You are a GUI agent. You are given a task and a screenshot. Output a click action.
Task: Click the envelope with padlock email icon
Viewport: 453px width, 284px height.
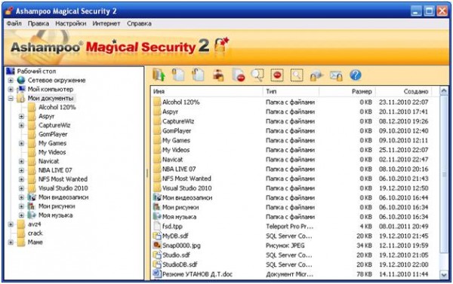click(336, 76)
